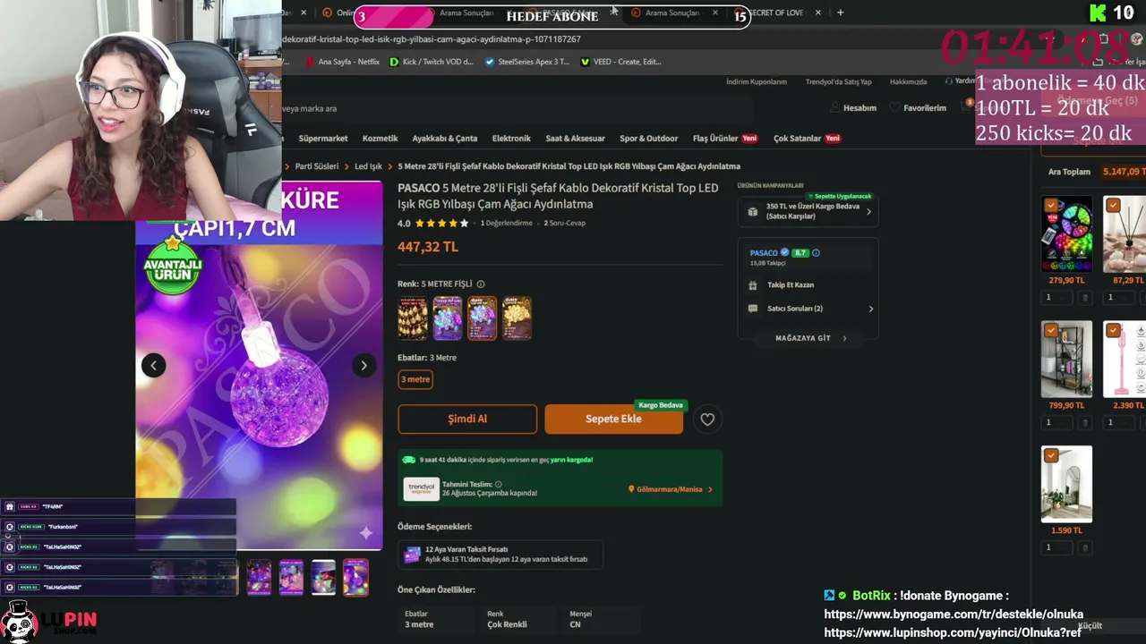
Task: Click the PASACO verified badge icon
Action: [x=784, y=253]
